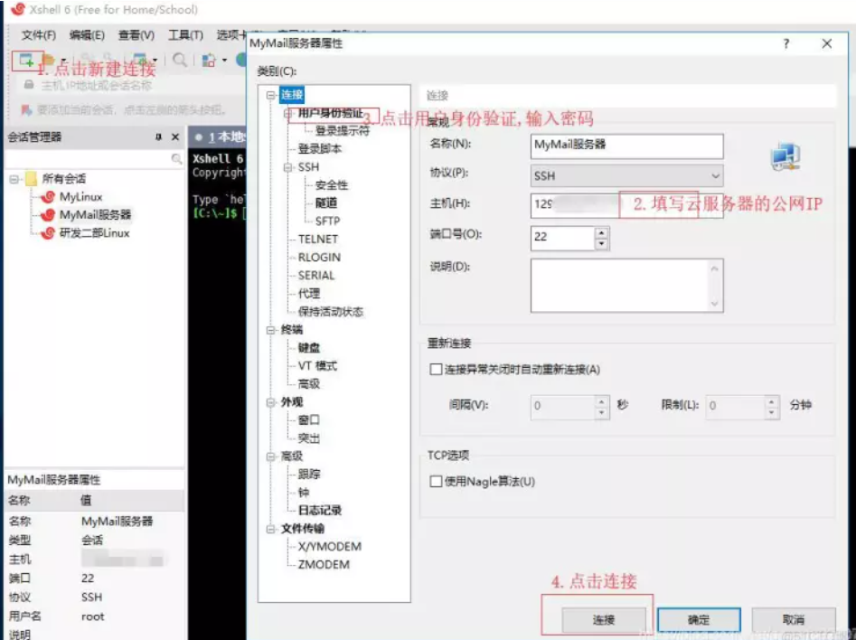This screenshot has width=856, height=640.
Task: Select 日志记录 in category tree
Action: pyautogui.click(x=320, y=511)
